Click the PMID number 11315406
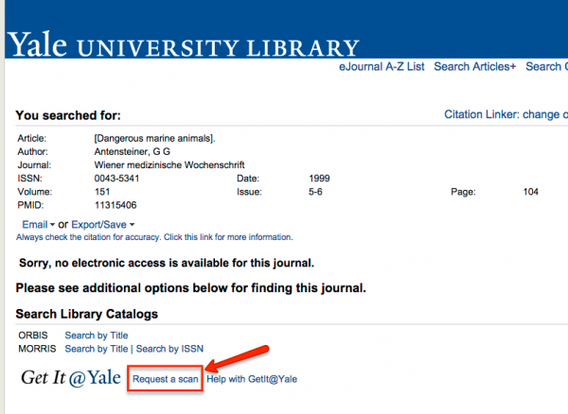568x414 pixels. 115,205
